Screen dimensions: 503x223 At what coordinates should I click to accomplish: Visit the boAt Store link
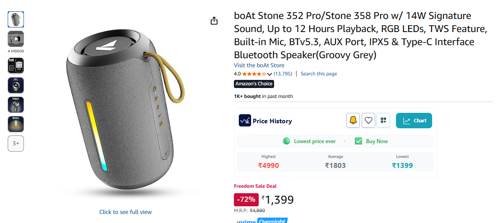[259, 65]
